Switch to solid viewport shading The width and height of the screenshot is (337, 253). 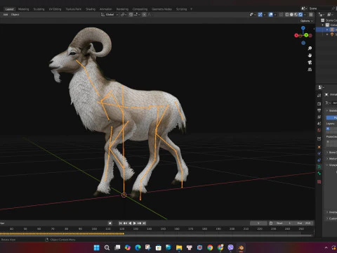[291, 15]
